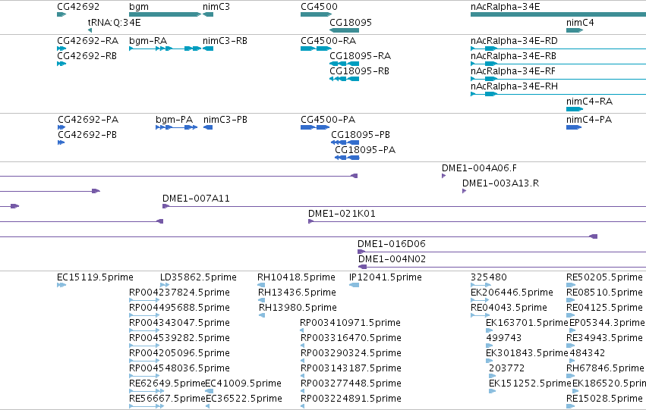This screenshot has width=646, height=410.
Task: Select EST EC41009.5prime
Action: [243, 384]
